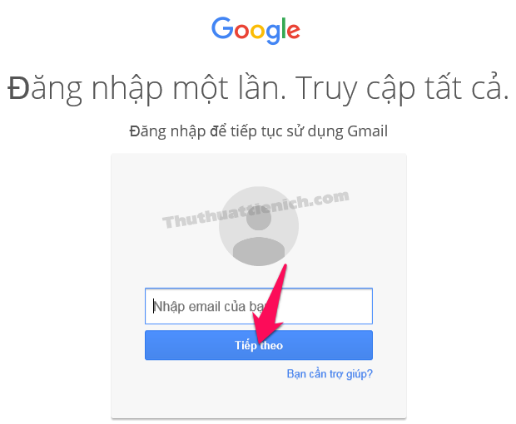This screenshot has width=516, height=424.
Task: Click the Thuthuattienich.com watermark text
Action: pos(256,209)
